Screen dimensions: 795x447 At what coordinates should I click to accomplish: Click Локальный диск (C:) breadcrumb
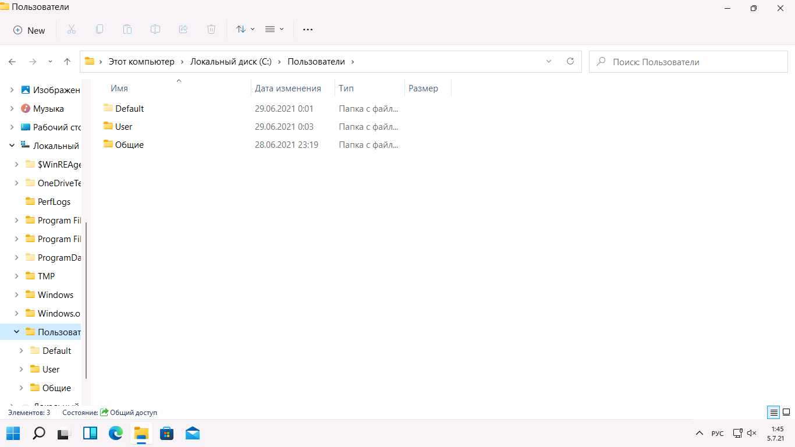[x=232, y=62]
